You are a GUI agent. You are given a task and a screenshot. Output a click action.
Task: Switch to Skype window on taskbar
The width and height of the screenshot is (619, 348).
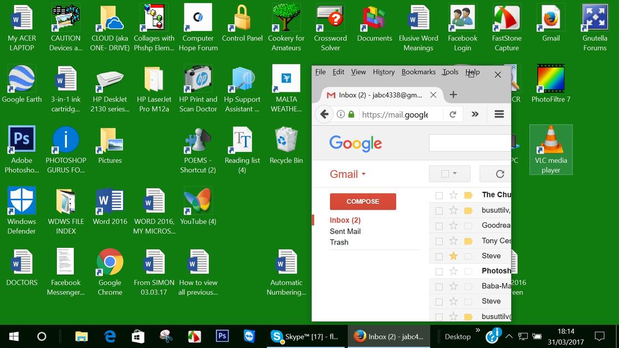pyautogui.click(x=306, y=336)
